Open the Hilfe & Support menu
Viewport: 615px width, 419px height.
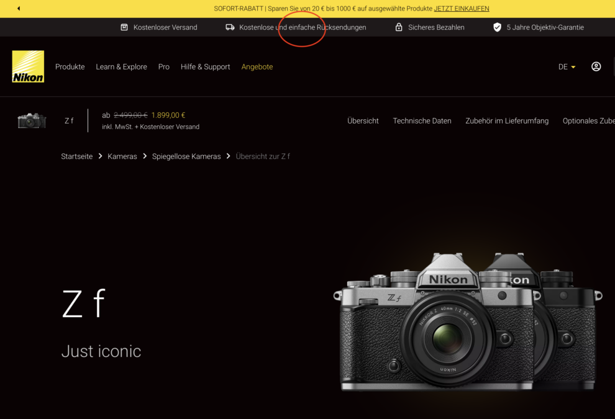point(205,67)
